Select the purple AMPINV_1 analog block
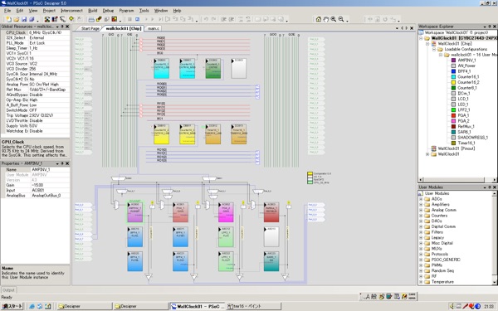This screenshot has width=498, height=311. [x=135, y=212]
